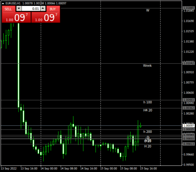Click the 15 Sep 16:00 time label
The image size is (196, 172).
pos(148,169)
